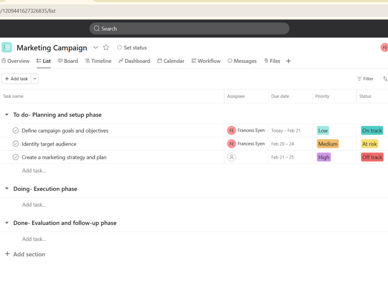The height and width of the screenshot is (291, 388).
Task: Open the Dashboard tab
Action: [x=134, y=61]
